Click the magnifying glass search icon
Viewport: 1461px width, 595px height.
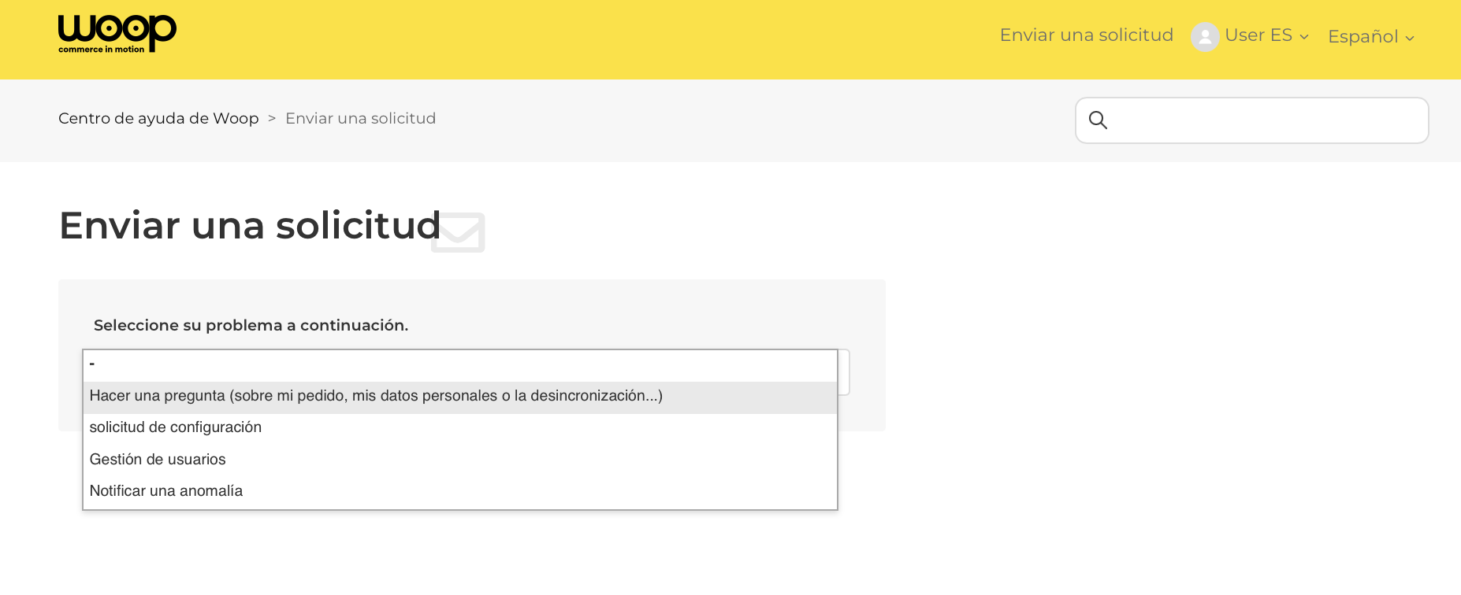pos(1098,120)
